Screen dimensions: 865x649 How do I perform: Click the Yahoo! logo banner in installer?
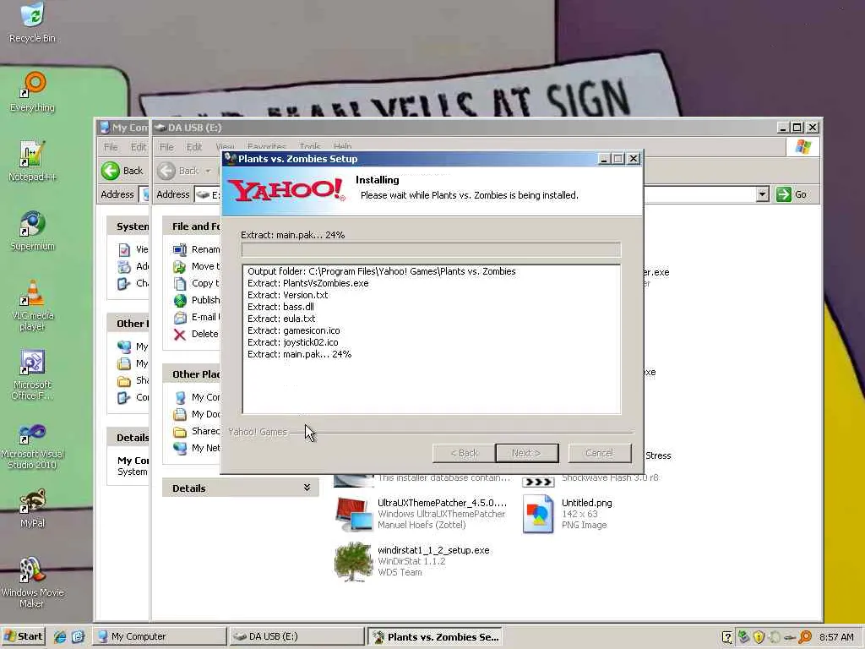[x=286, y=190]
